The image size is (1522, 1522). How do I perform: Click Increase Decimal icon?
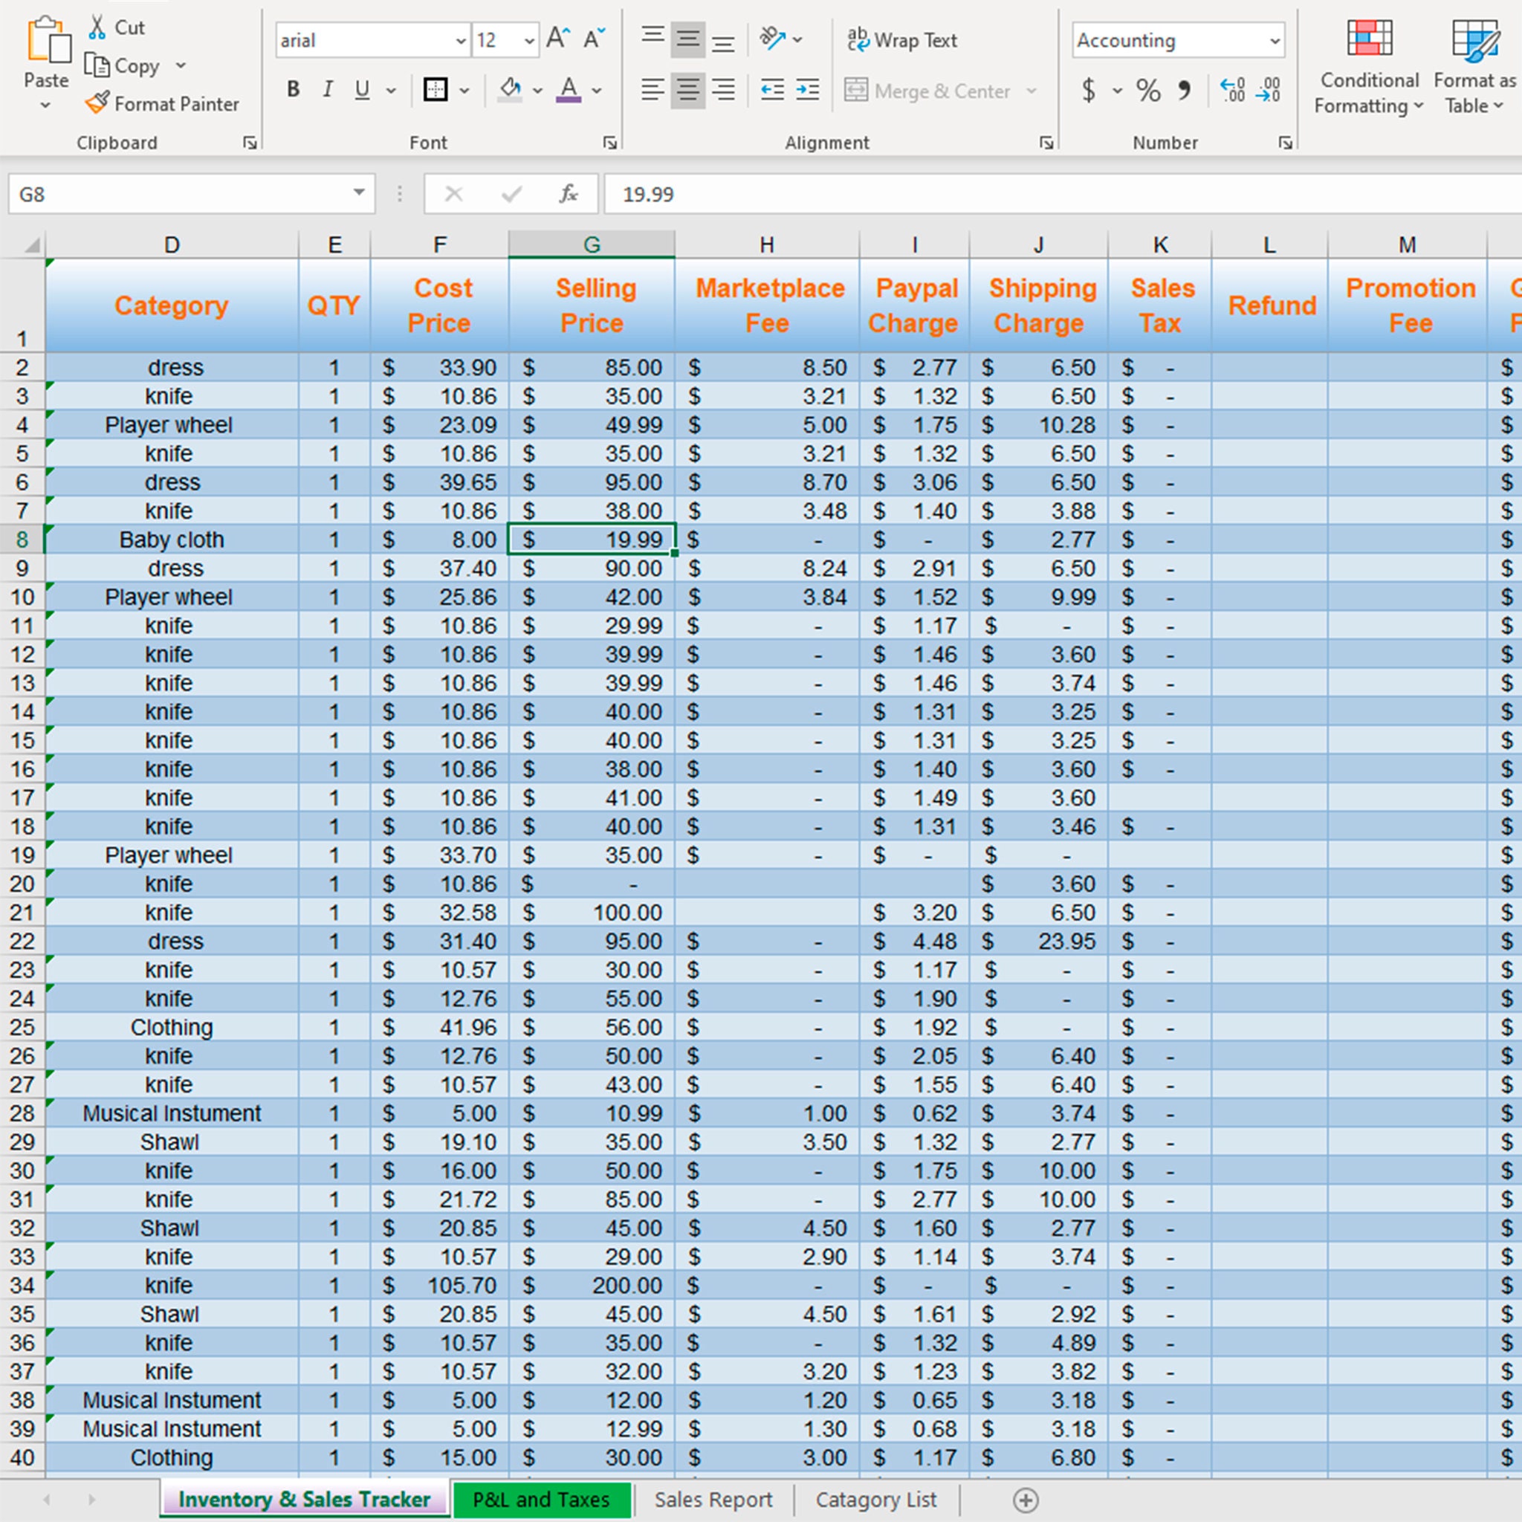tap(1232, 91)
